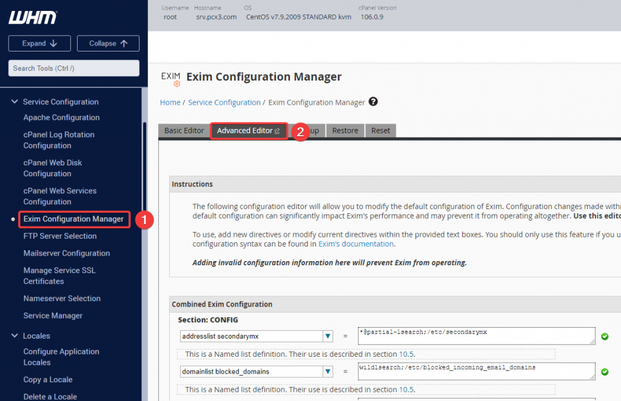Open Nameserver Selection
This screenshot has width=621, height=401.
pos(62,299)
